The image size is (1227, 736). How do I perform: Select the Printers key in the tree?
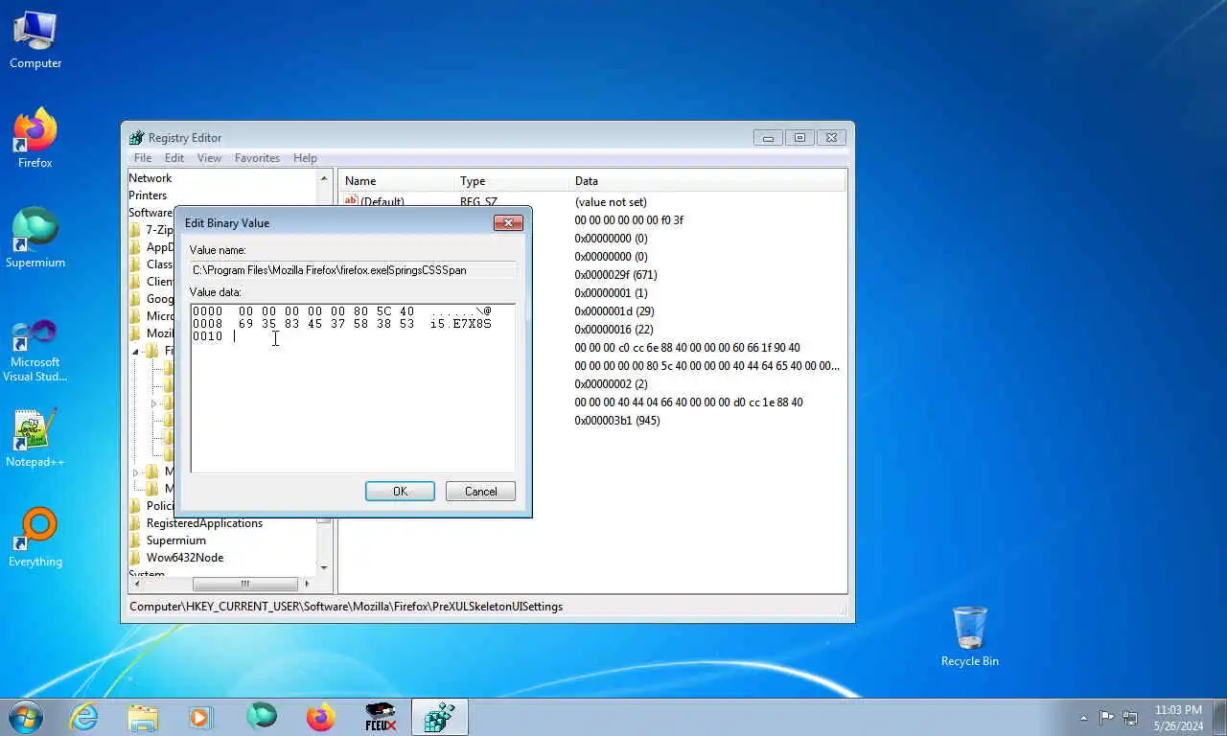148,195
